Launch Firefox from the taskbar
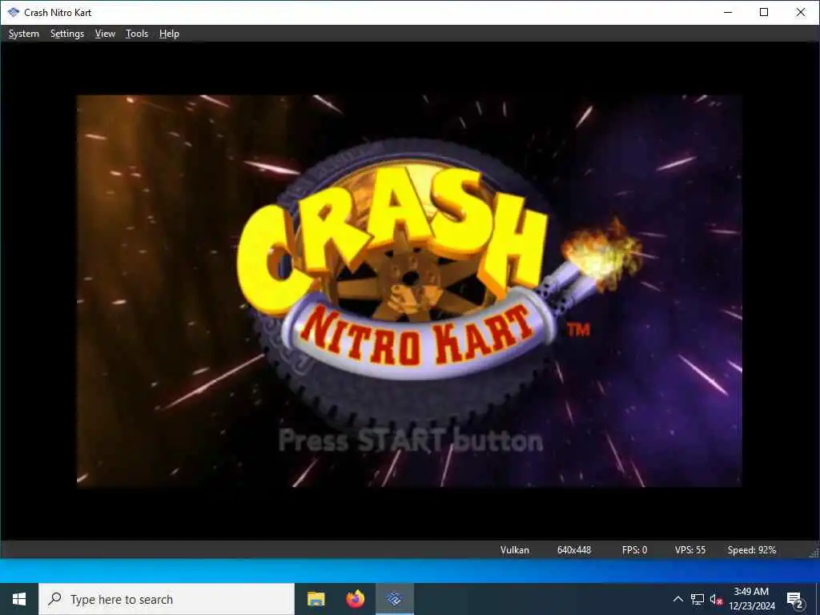The width and height of the screenshot is (820, 615). 355,599
